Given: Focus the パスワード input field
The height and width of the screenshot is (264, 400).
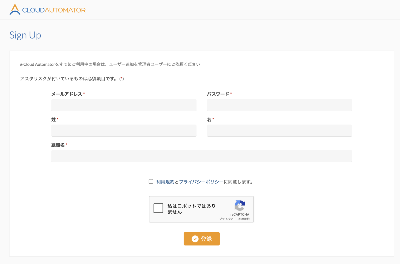Looking at the screenshot, I should (x=279, y=105).
